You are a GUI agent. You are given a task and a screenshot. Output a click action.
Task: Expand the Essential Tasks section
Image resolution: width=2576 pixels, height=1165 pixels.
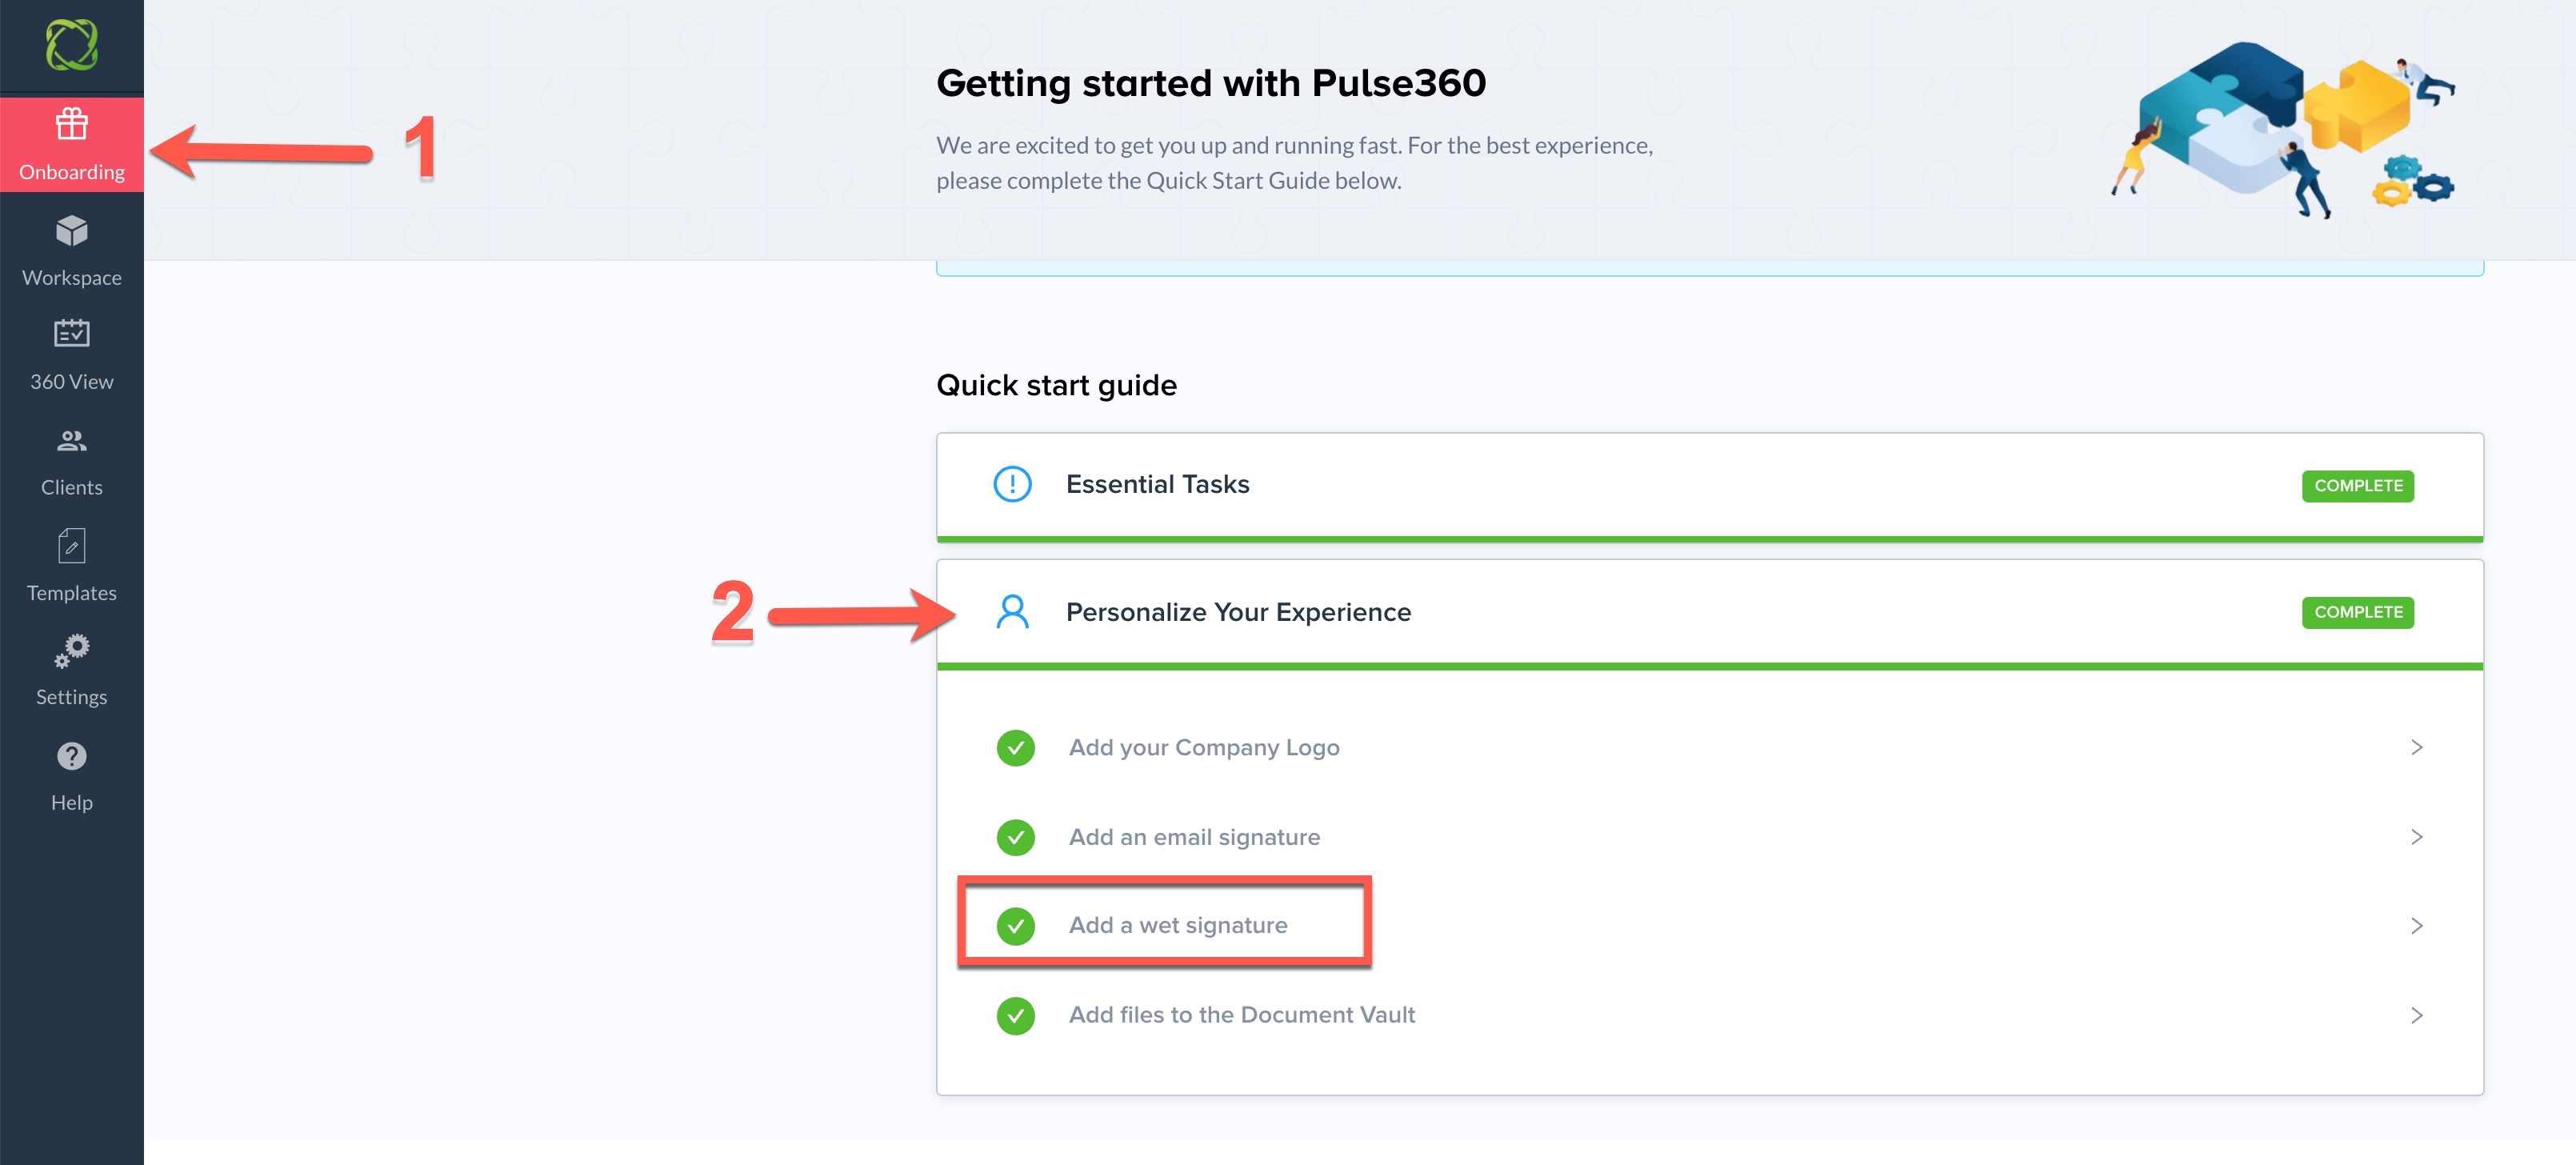1157,485
